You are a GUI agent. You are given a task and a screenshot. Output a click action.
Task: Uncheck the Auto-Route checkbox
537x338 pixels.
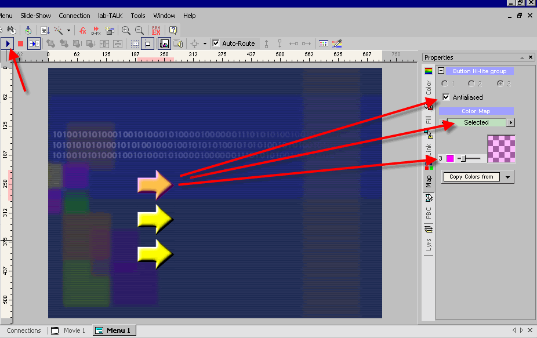(x=216, y=43)
